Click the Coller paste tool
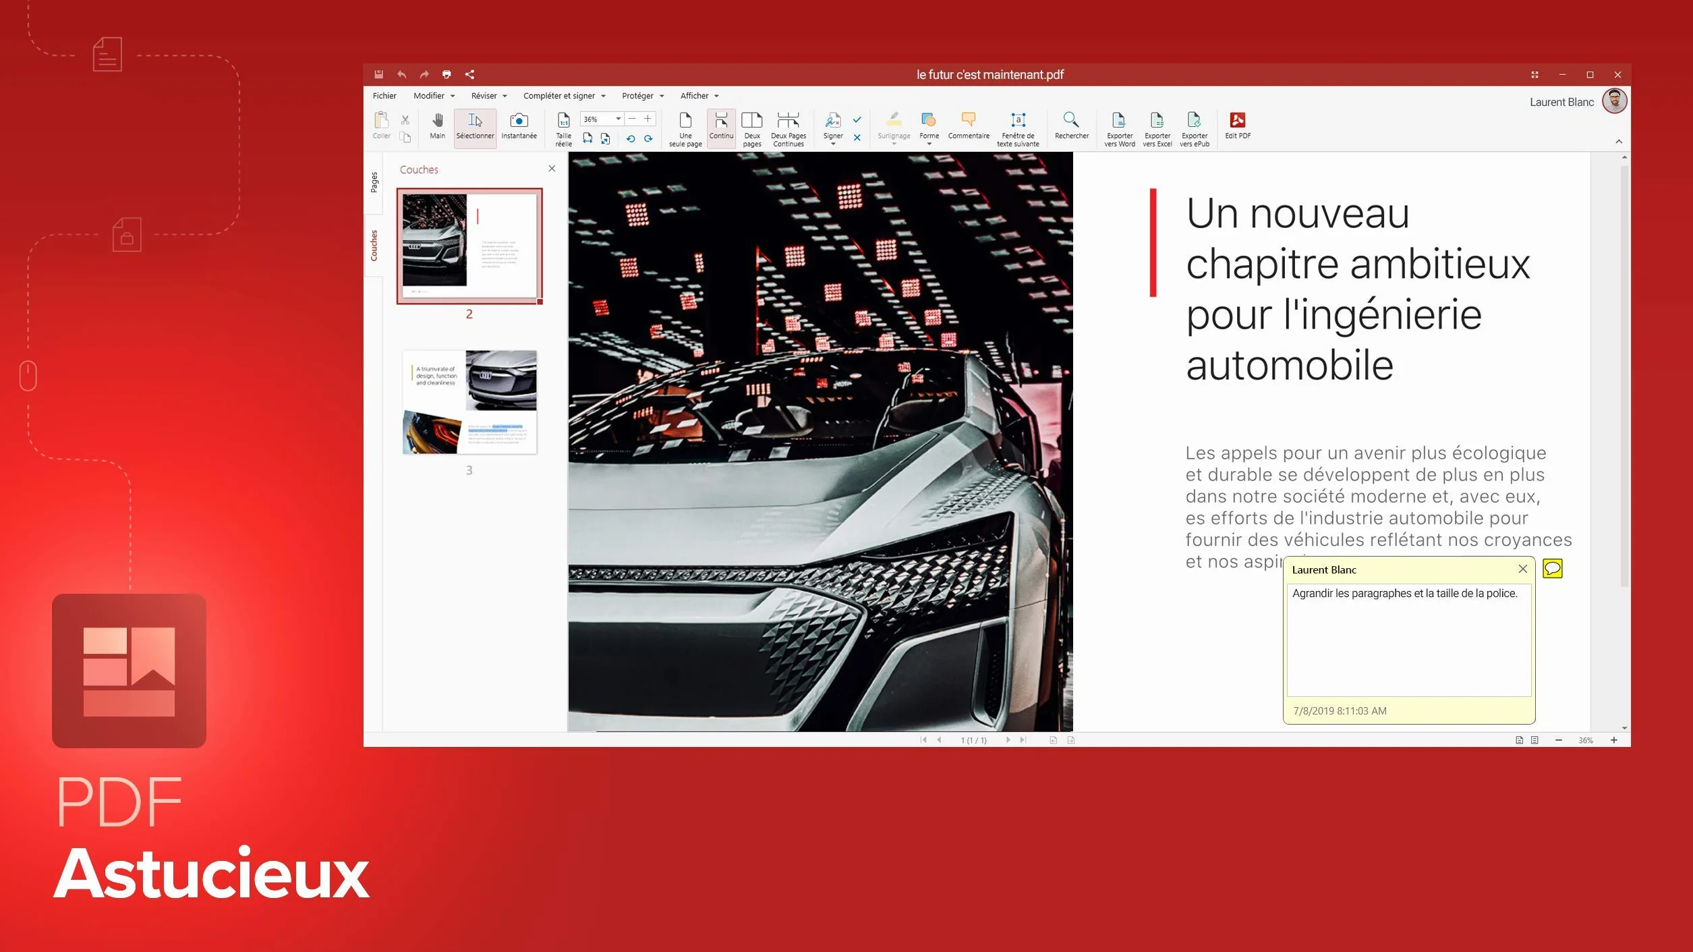The width and height of the screenshot is (1693, 952). (381, 125)
